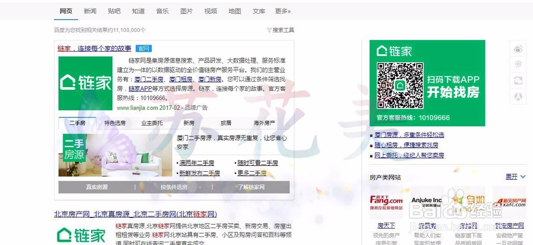Open the 新鲜发布二手房 link

tap(199, 173)
